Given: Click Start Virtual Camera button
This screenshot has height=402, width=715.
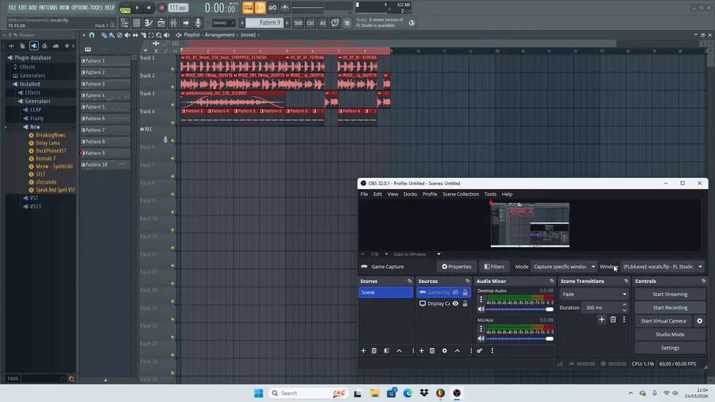Looking at the screenshot, I should click(663, 321).
